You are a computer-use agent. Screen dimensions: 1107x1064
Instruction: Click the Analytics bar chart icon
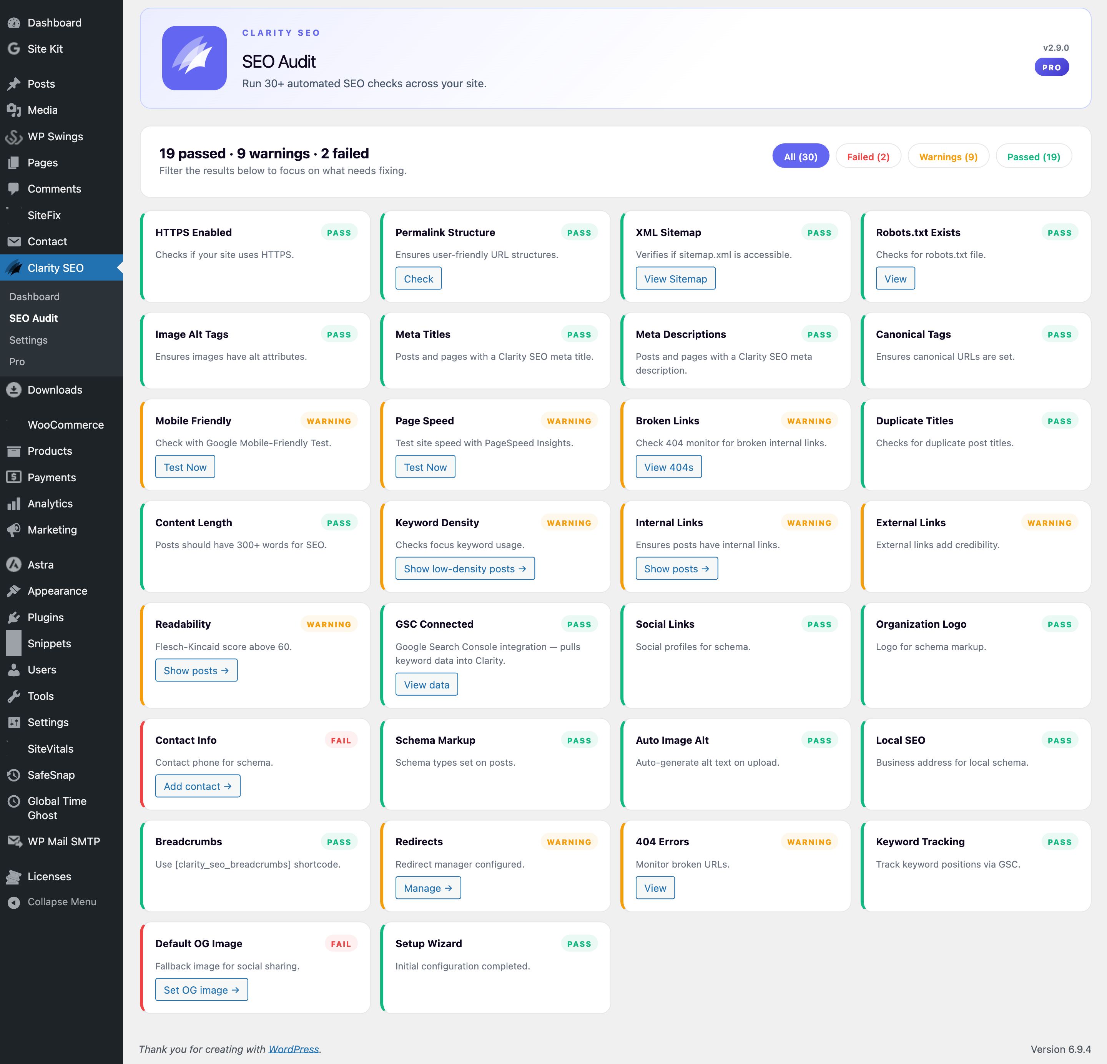click(13, 504)
